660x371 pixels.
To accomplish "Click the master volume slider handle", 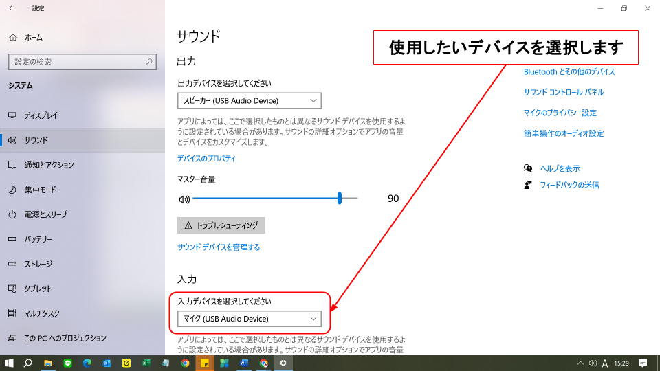I will 340,199.
